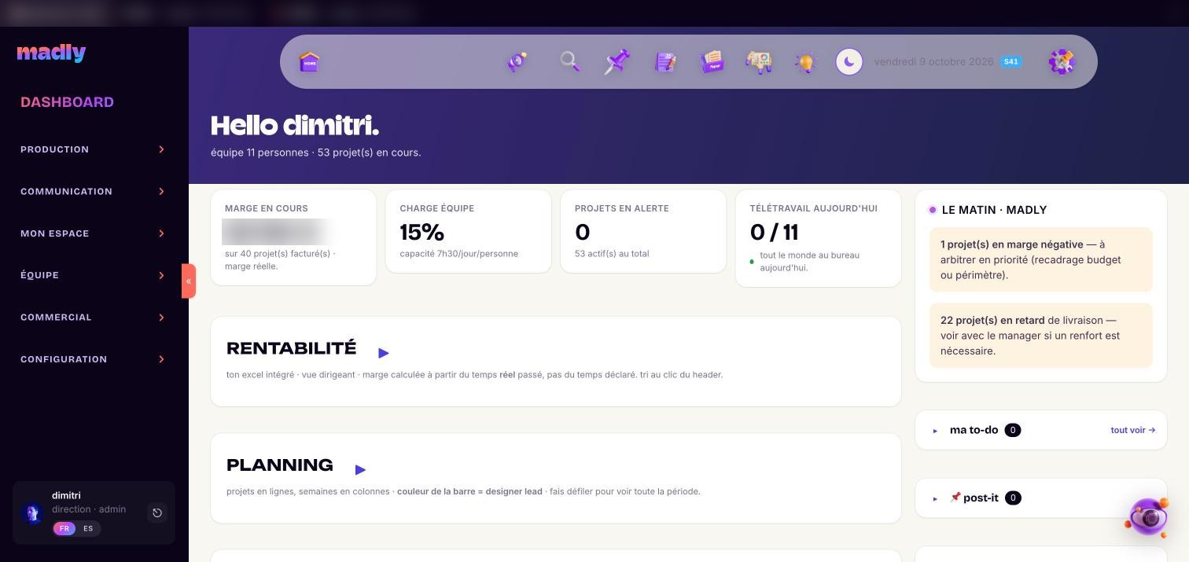Switch language to ES
The width and height of the screenshot is (1189, 562).
click(x=88, y=528)
